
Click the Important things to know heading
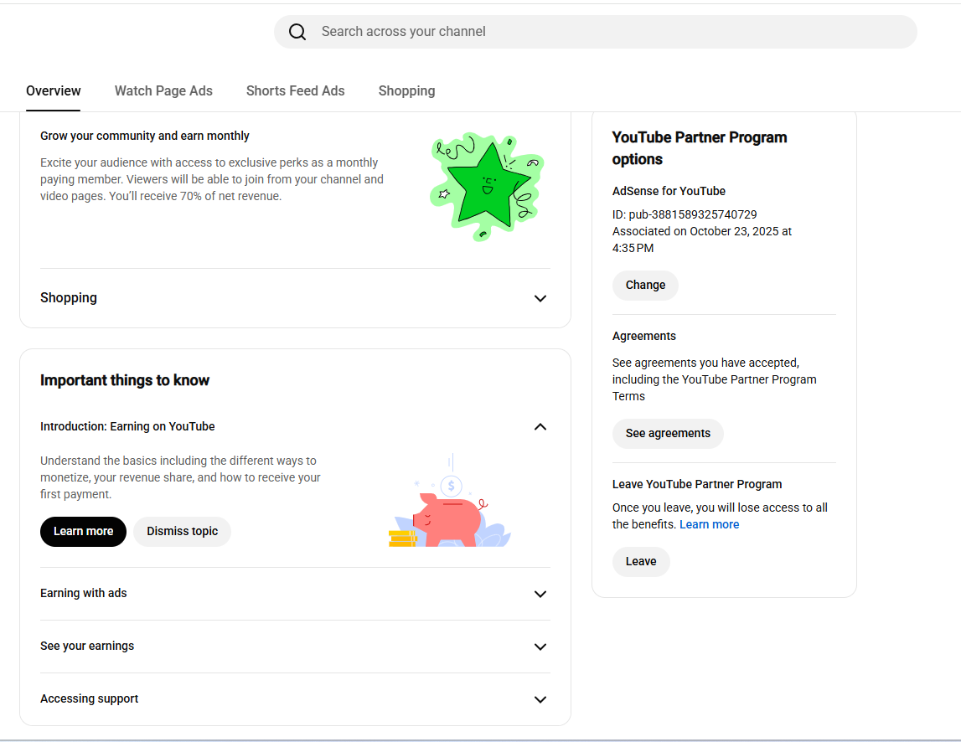pos(125,380)
